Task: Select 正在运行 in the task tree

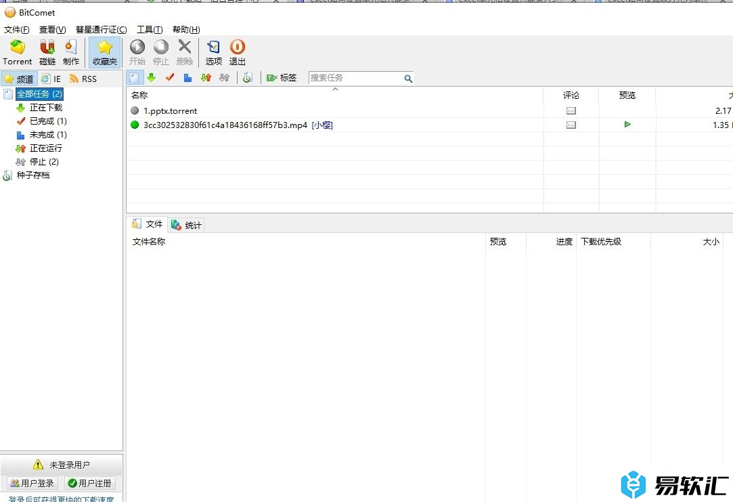Action: (46, 148)
